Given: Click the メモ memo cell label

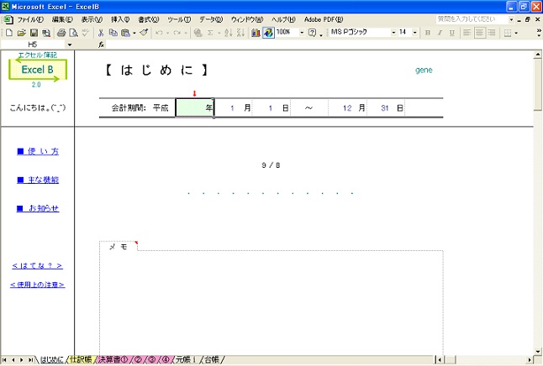Looking at the screenshot, I should (119, 246).
